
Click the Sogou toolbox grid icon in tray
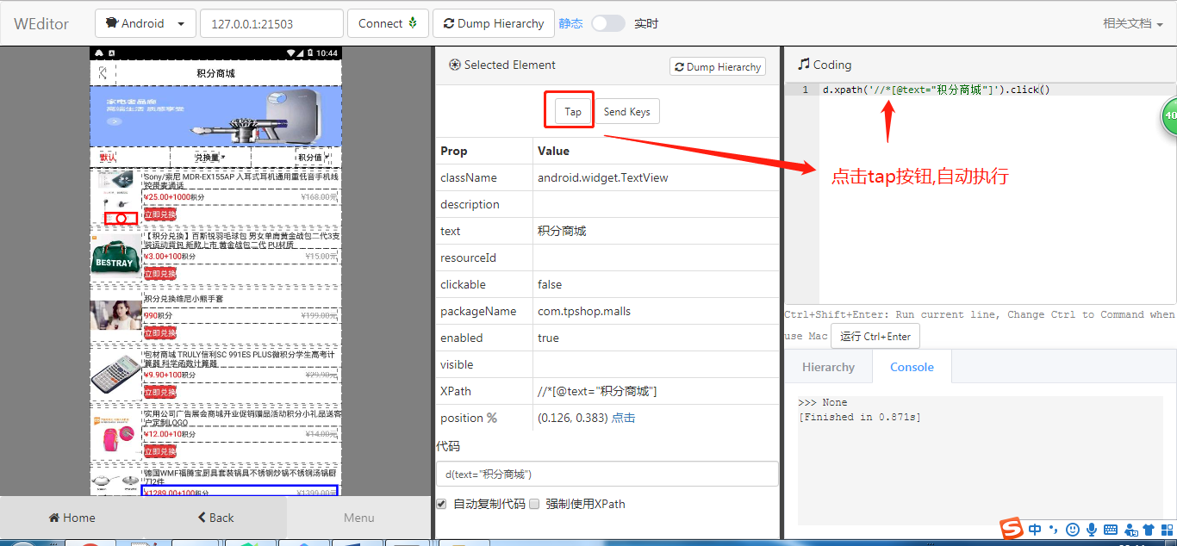(x=1168, y=530)
